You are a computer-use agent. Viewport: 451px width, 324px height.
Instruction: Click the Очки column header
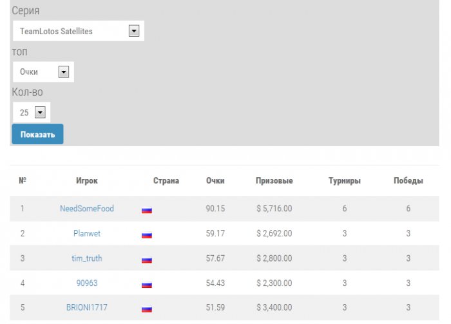point(215,181)
